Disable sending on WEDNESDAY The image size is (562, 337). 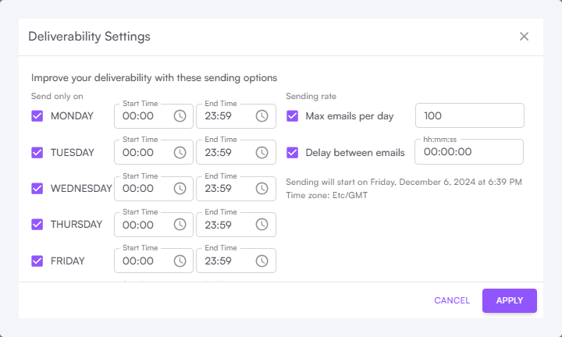[x=37, y=188]
